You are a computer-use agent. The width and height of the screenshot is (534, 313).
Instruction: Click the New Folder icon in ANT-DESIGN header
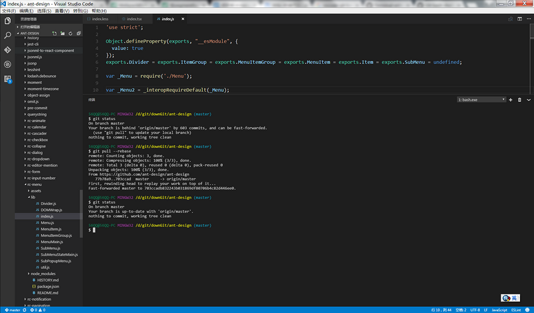(x=62, y=33)
